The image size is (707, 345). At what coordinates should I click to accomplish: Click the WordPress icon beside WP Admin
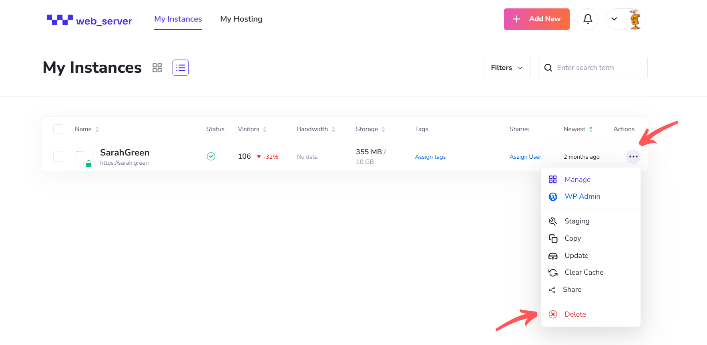click(x=553, y=197)
